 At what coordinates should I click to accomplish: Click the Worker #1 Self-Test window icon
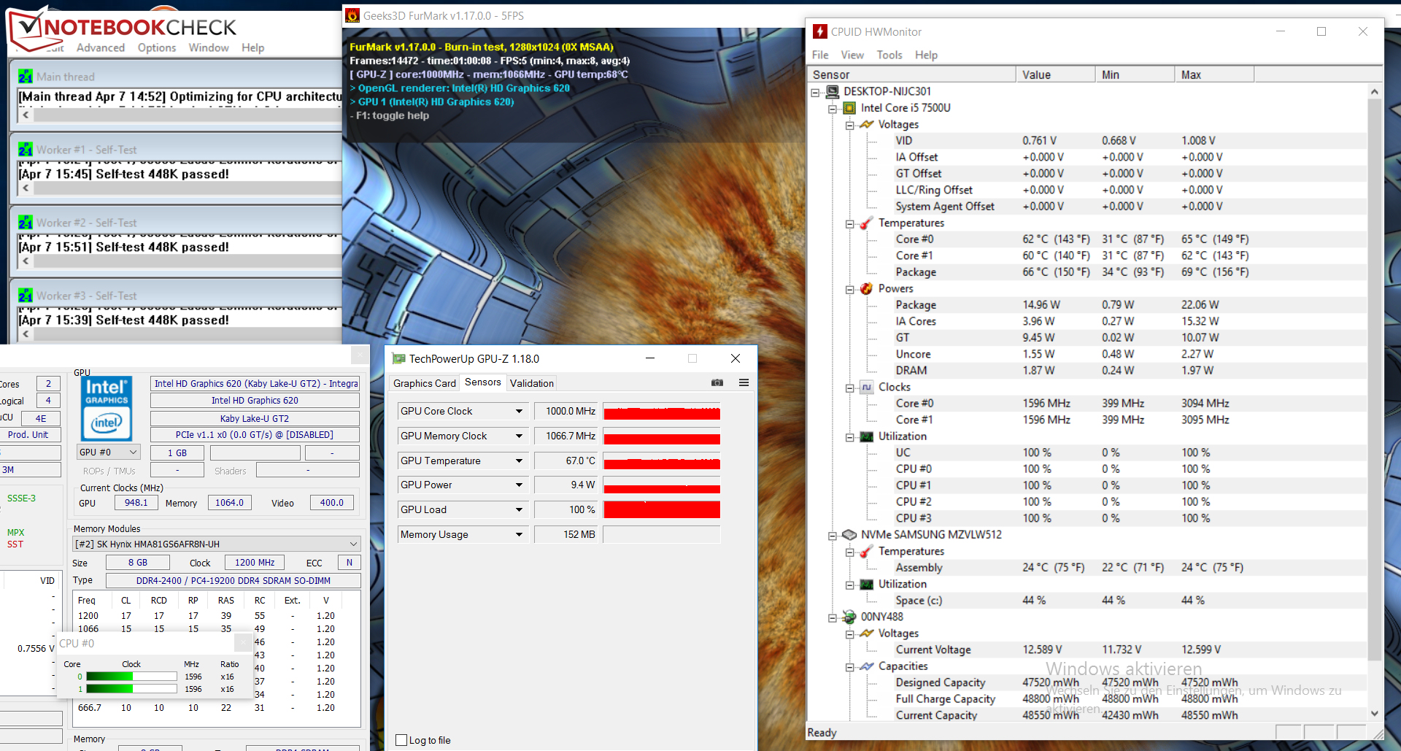(26, 150)
